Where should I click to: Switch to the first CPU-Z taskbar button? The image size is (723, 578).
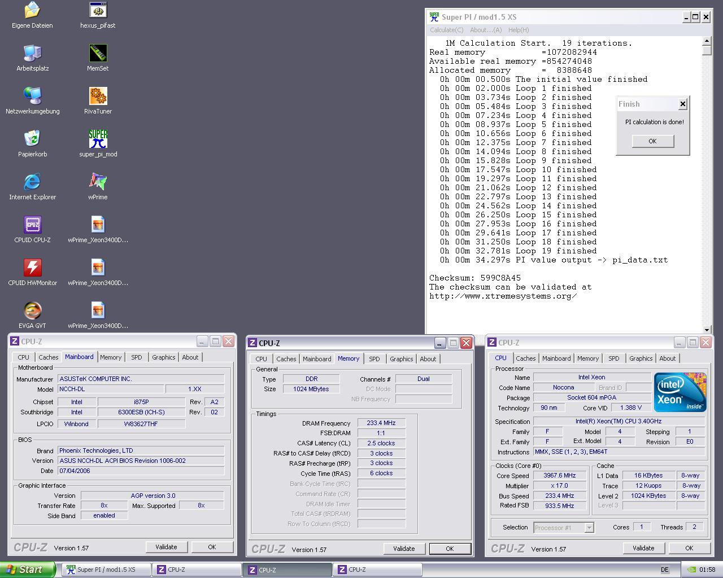tap(197, 570)
